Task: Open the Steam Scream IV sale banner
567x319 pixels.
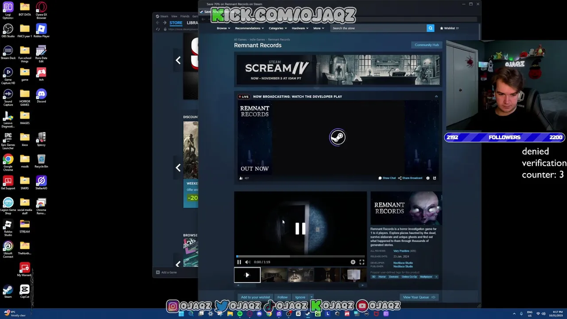Action: coord(338,70)
